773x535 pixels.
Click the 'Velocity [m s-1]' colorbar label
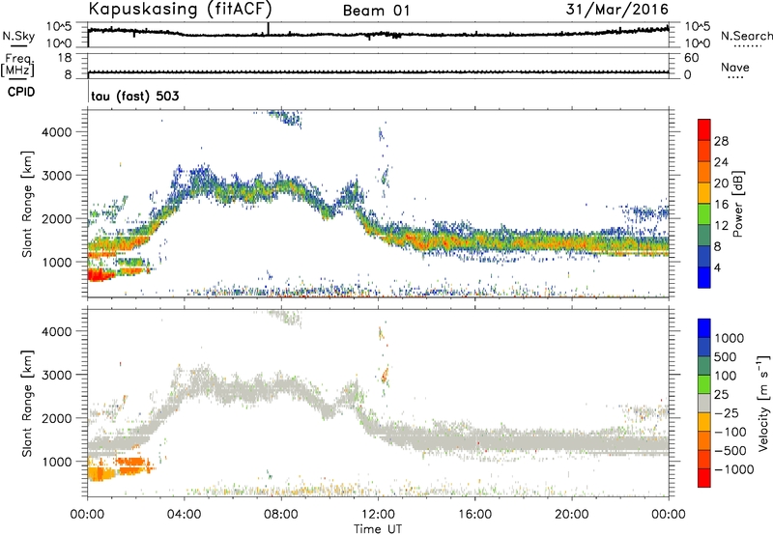(764, 403)
